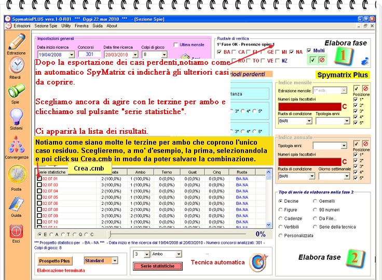
Task: Click the red Numeri spia field in Indice annuale
Action: 309,162
